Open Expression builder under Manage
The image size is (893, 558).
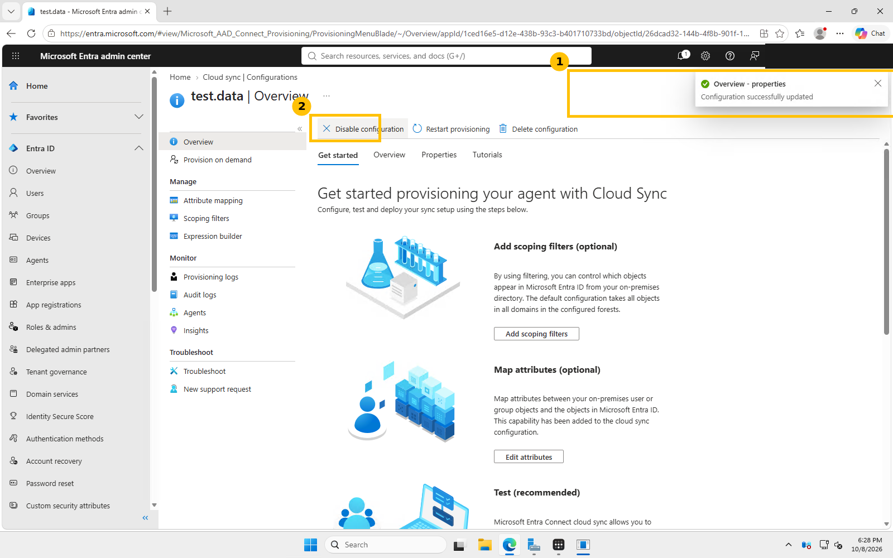pyautogui.click(x=213, y=236)
